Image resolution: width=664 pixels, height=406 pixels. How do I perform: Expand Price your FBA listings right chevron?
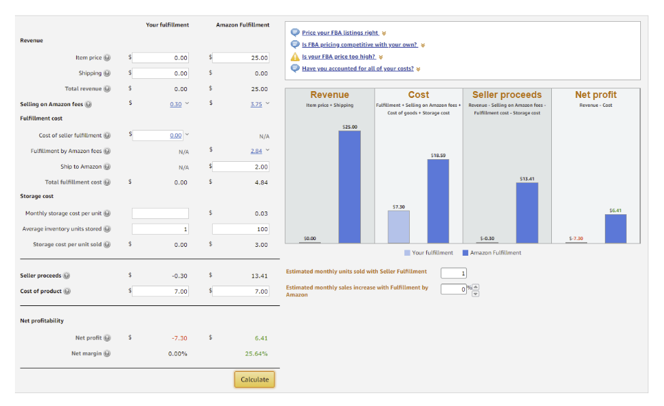(384, 33)
